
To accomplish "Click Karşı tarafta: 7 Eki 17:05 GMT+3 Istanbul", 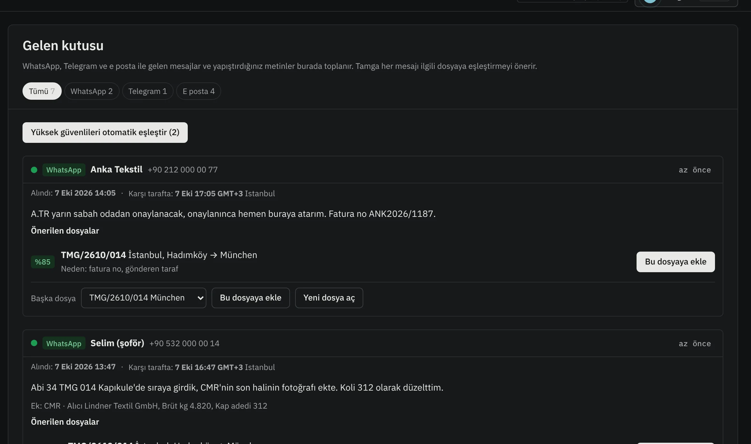I will point(202,193).
